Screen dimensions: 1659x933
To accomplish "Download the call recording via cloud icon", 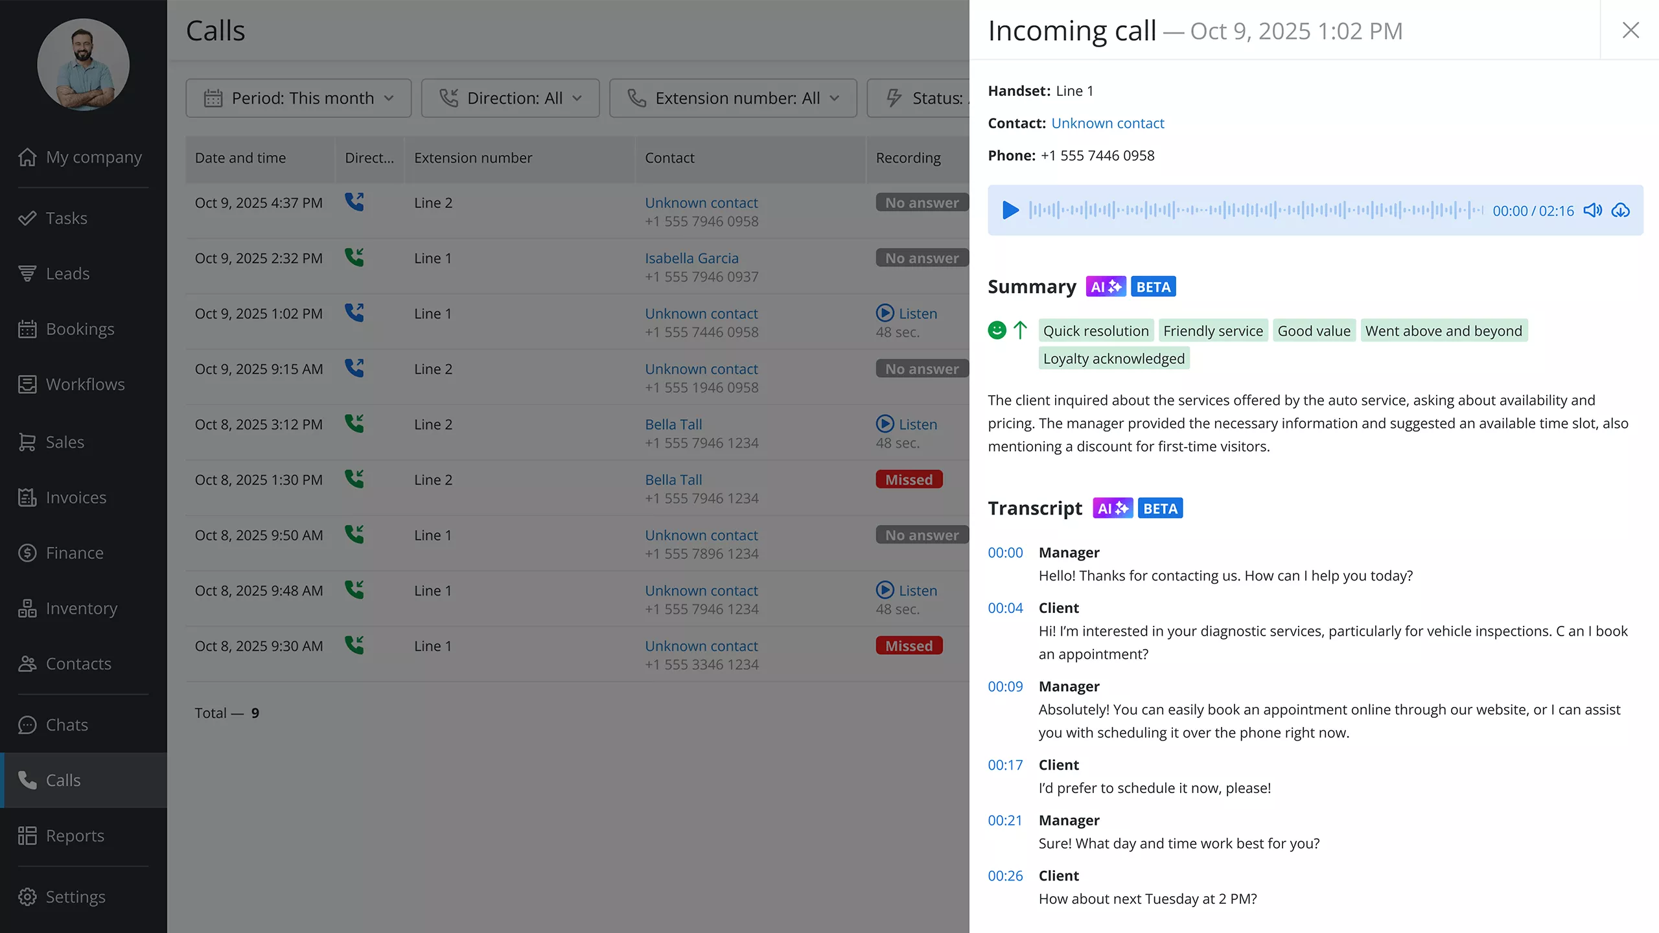I will coord(1621,210).
